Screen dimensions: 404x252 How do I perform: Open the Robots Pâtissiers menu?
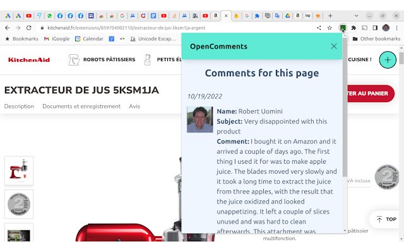[x=109, y=59]
